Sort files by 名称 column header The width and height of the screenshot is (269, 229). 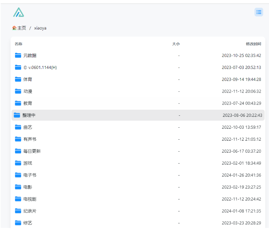point(18,44)
